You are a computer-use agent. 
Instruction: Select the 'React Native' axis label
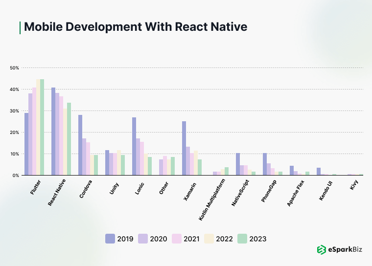(x=56, y=192)
